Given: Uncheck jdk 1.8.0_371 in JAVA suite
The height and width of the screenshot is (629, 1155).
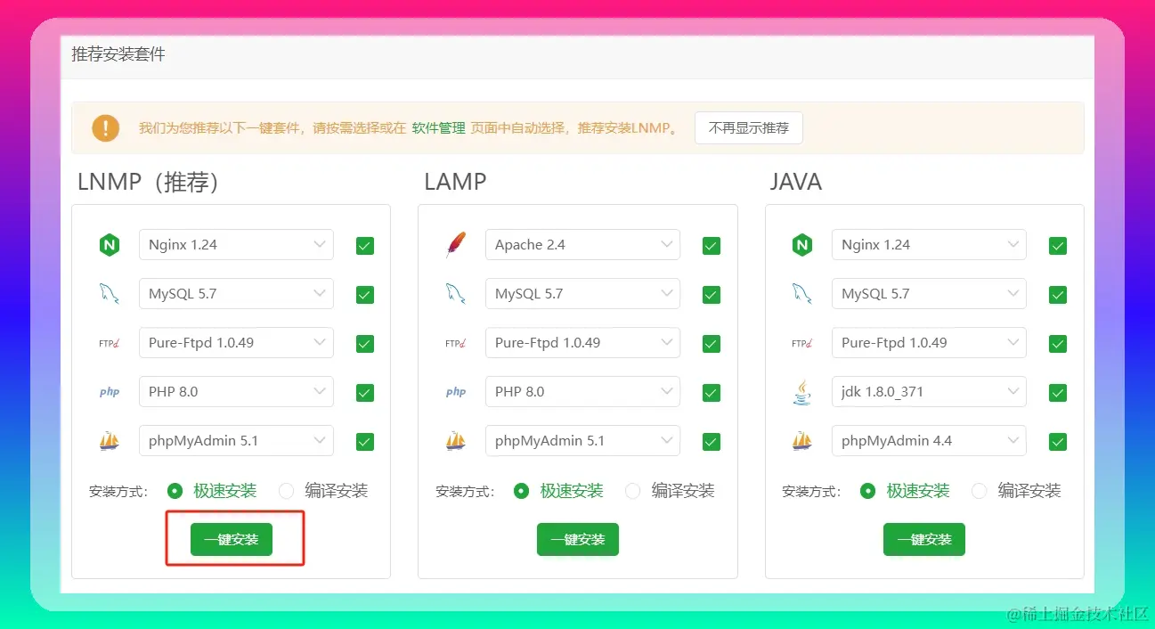Looking at the screenshot, I should pyautogui.click(x=1057, y=393).
